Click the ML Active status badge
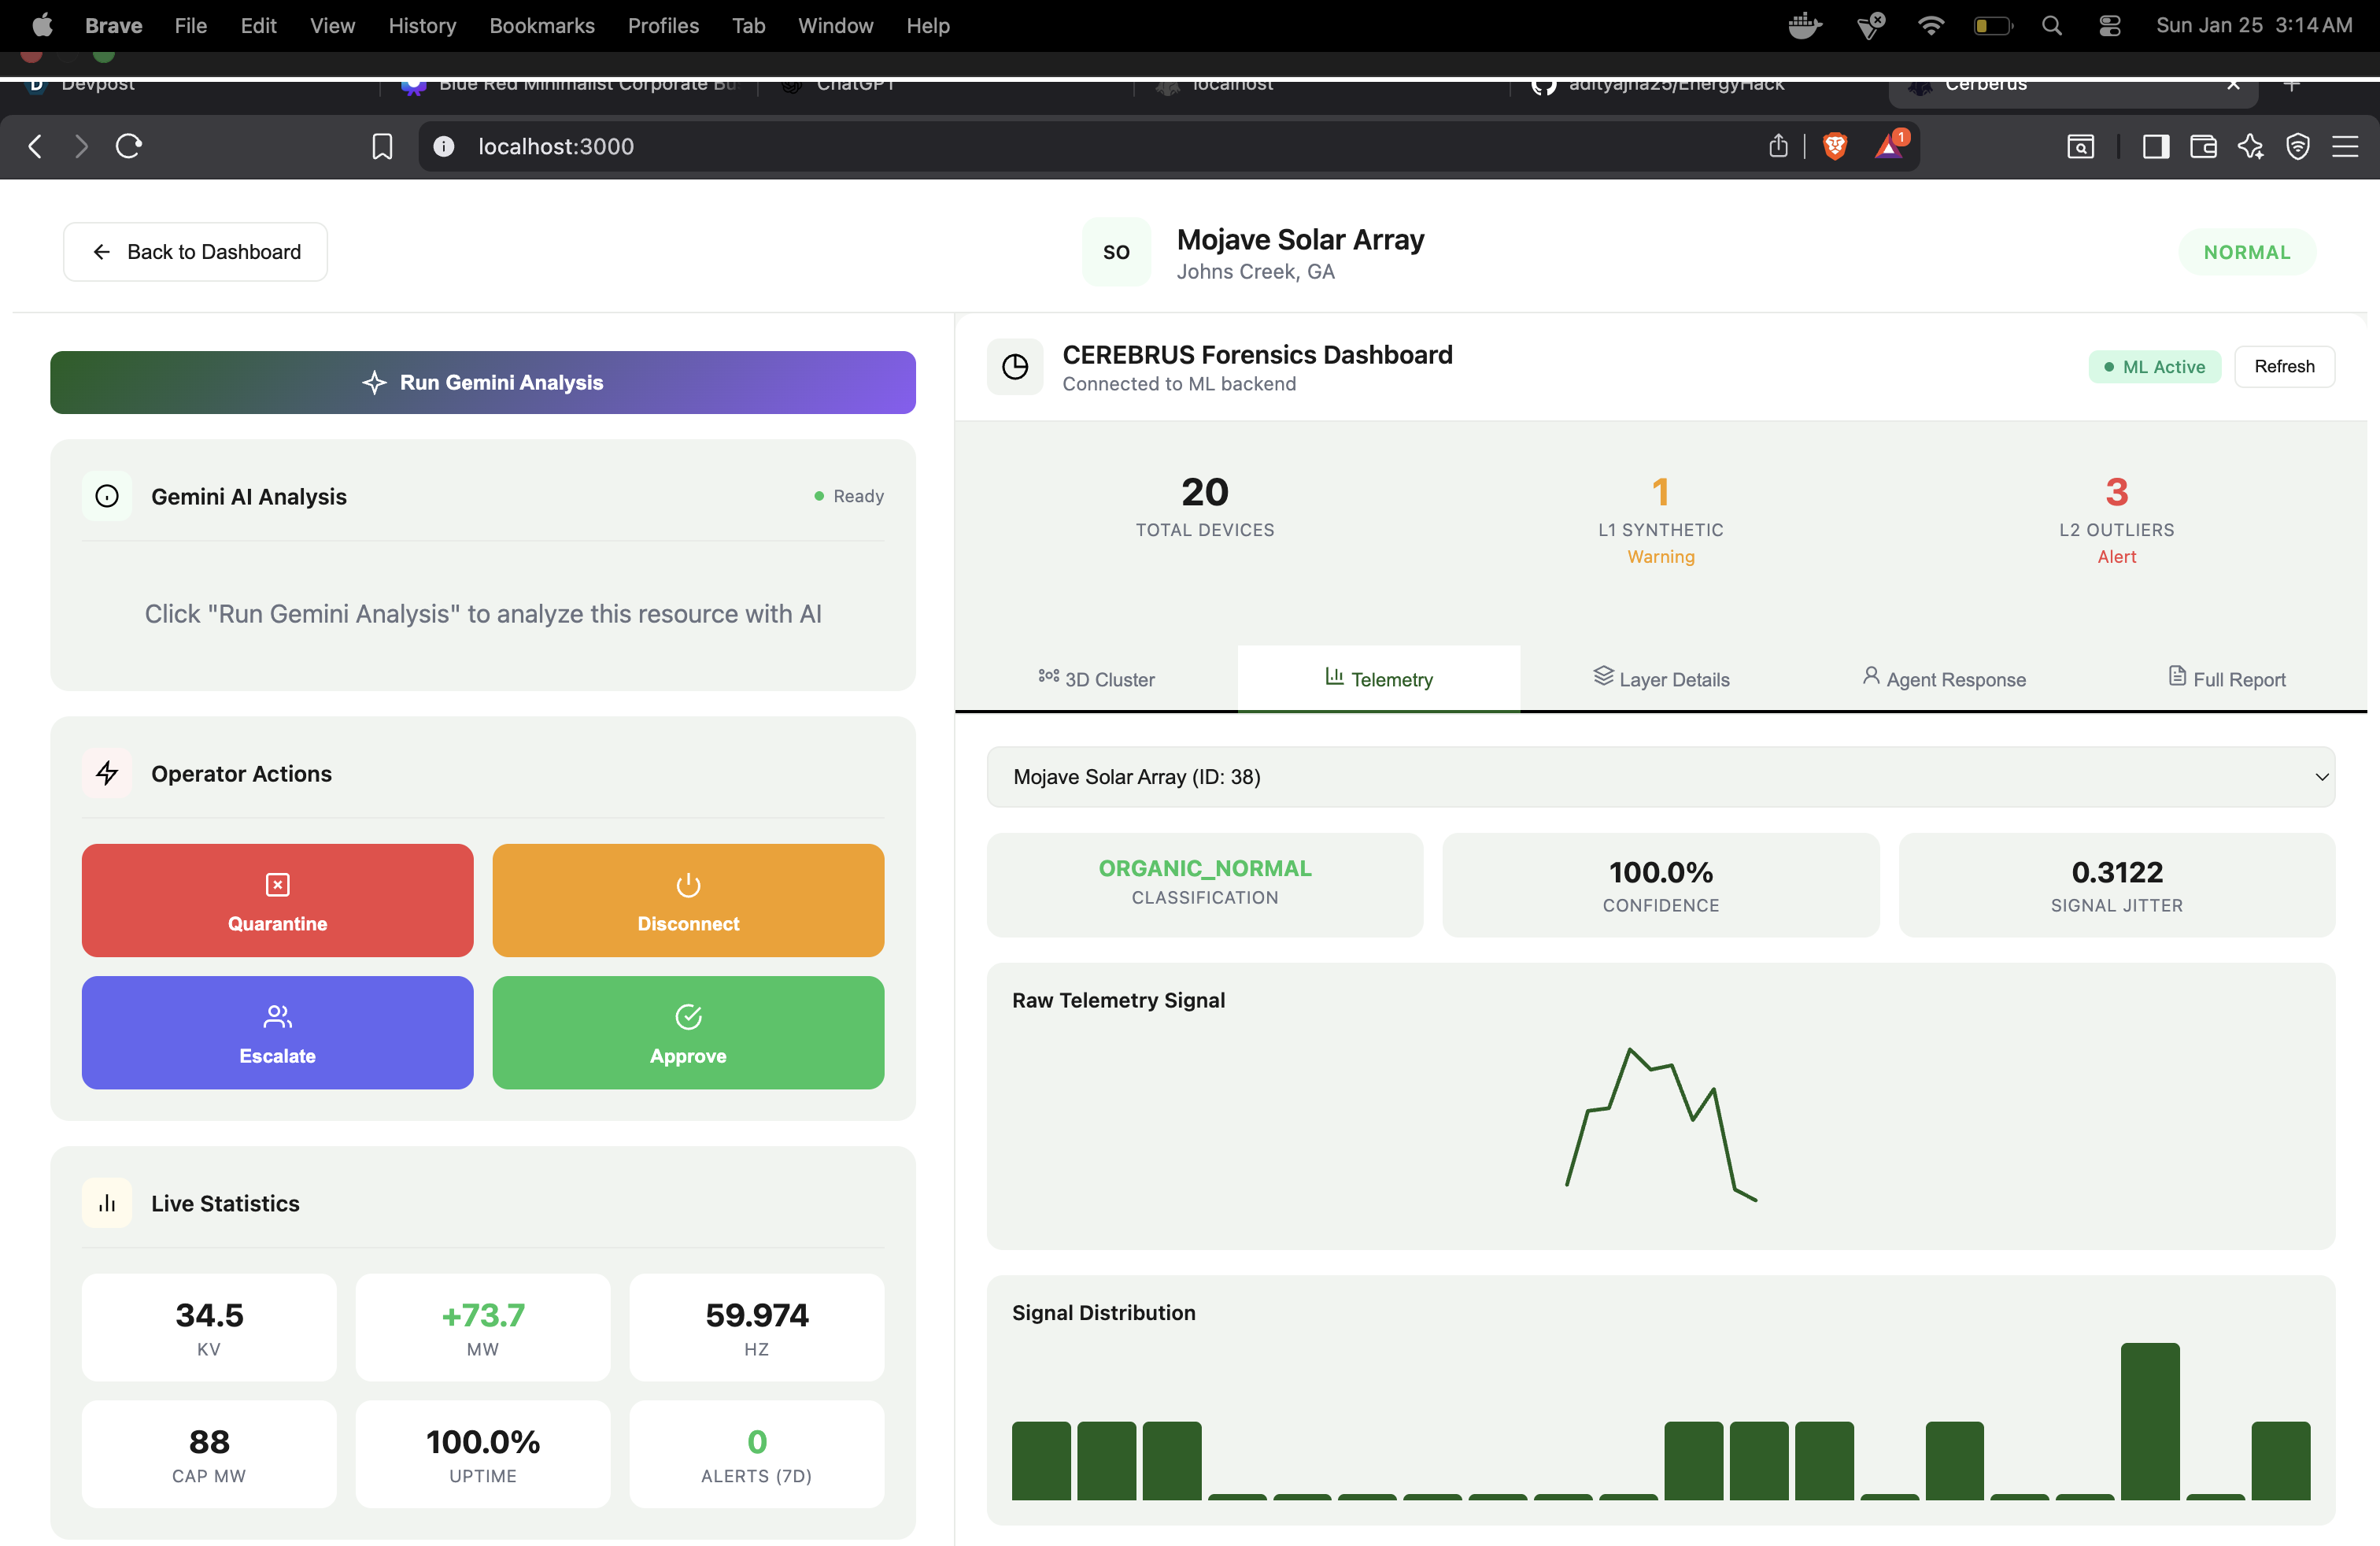Image resolution: width=2380 pixels, height=1546 pixels. tap(2153, 367)
